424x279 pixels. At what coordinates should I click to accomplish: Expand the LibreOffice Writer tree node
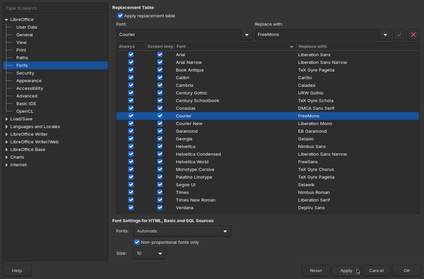point(6,134)
